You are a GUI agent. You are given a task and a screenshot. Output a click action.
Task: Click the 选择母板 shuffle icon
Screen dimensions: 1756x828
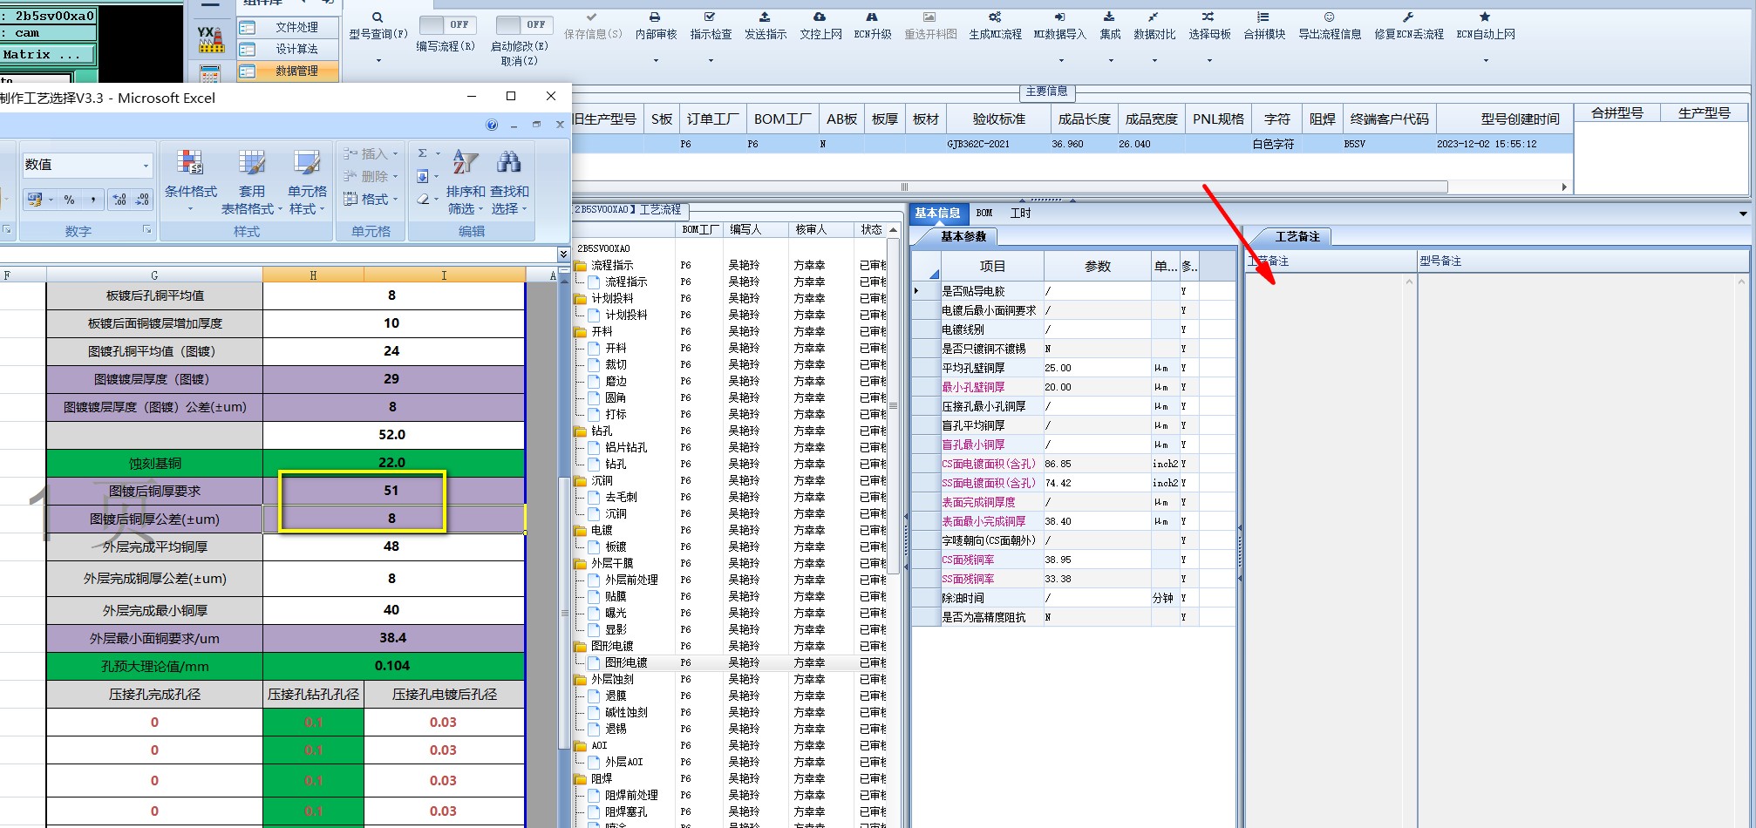[1208, 17]
